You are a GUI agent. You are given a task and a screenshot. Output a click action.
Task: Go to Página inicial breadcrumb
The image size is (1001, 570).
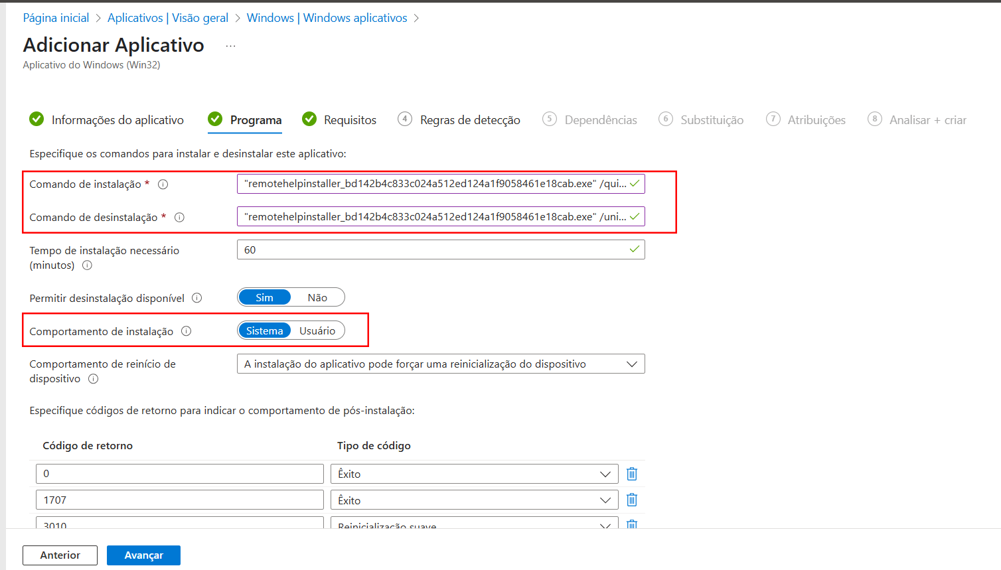point(56,18)
